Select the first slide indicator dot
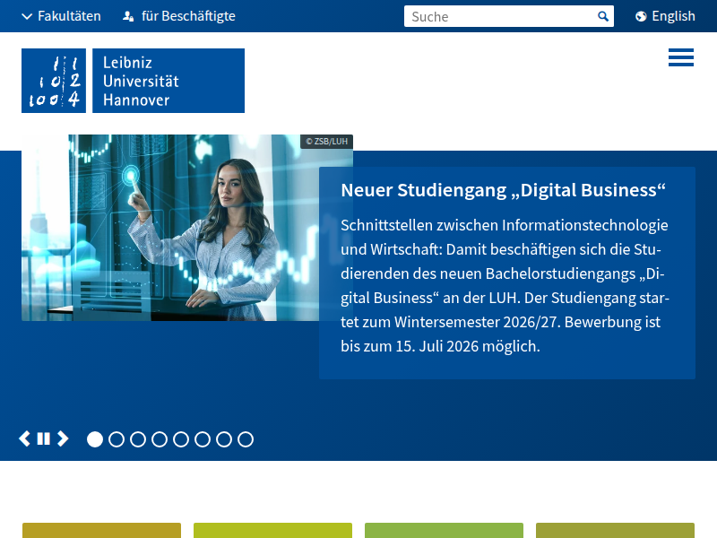717x538 pixels. (x=95, y=439)
